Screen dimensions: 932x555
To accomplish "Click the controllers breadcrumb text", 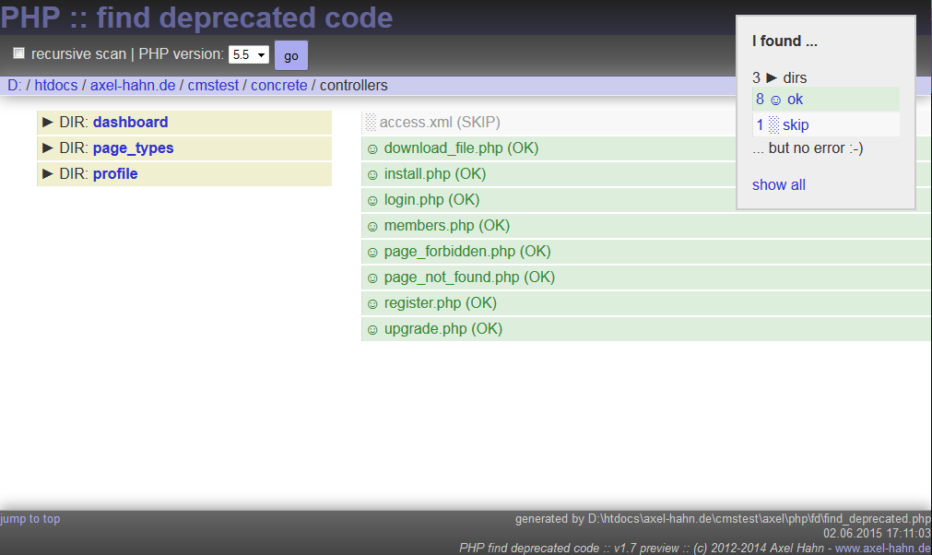I will pyautogui.click(x=354, y=85).
